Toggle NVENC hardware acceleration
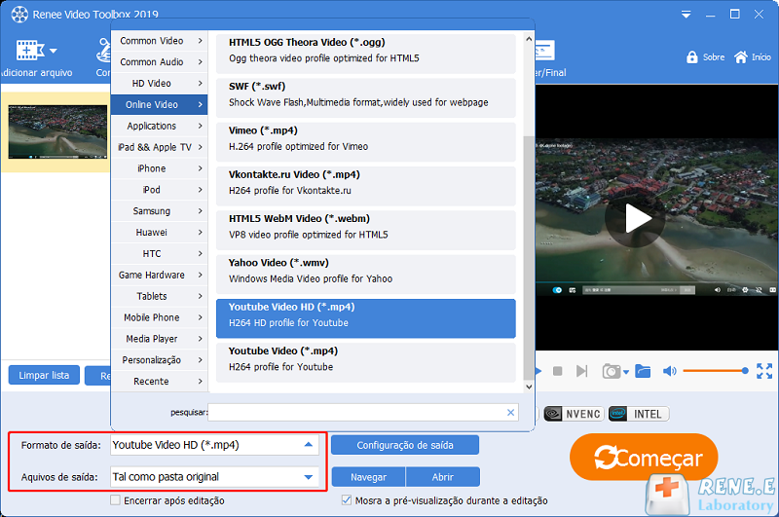 tap(574, 414)
